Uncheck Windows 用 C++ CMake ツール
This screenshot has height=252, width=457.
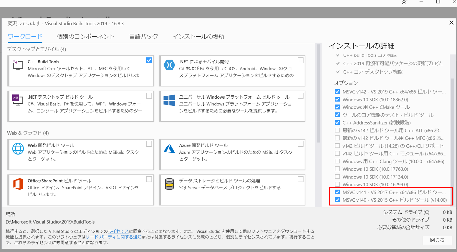[x=337, y=107]
